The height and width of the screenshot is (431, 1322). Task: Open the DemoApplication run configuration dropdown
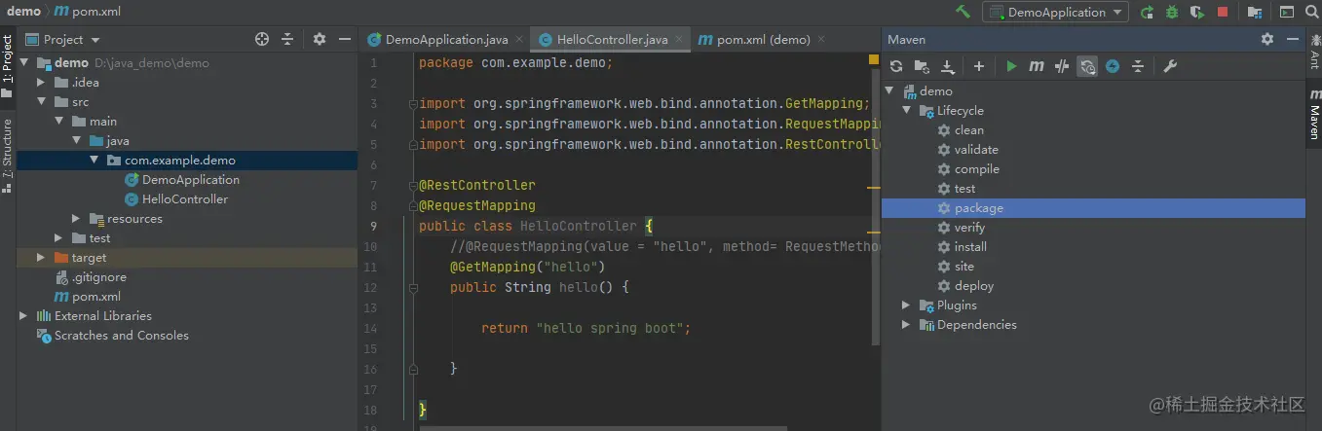1055,12
